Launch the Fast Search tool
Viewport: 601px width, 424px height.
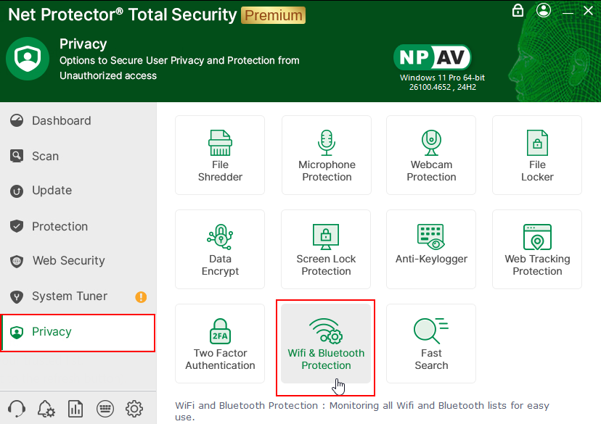point(431,344)
